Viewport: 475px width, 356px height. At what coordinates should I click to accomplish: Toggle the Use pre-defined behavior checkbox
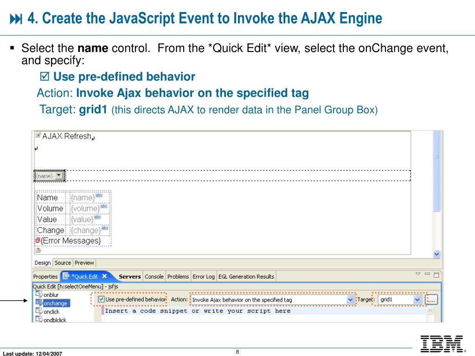pyautogui.click(x=102, y=299)
